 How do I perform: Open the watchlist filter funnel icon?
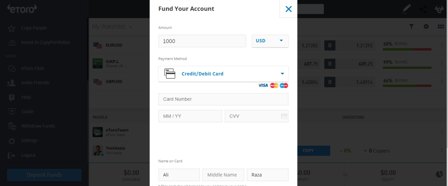[x=411, y=27]
